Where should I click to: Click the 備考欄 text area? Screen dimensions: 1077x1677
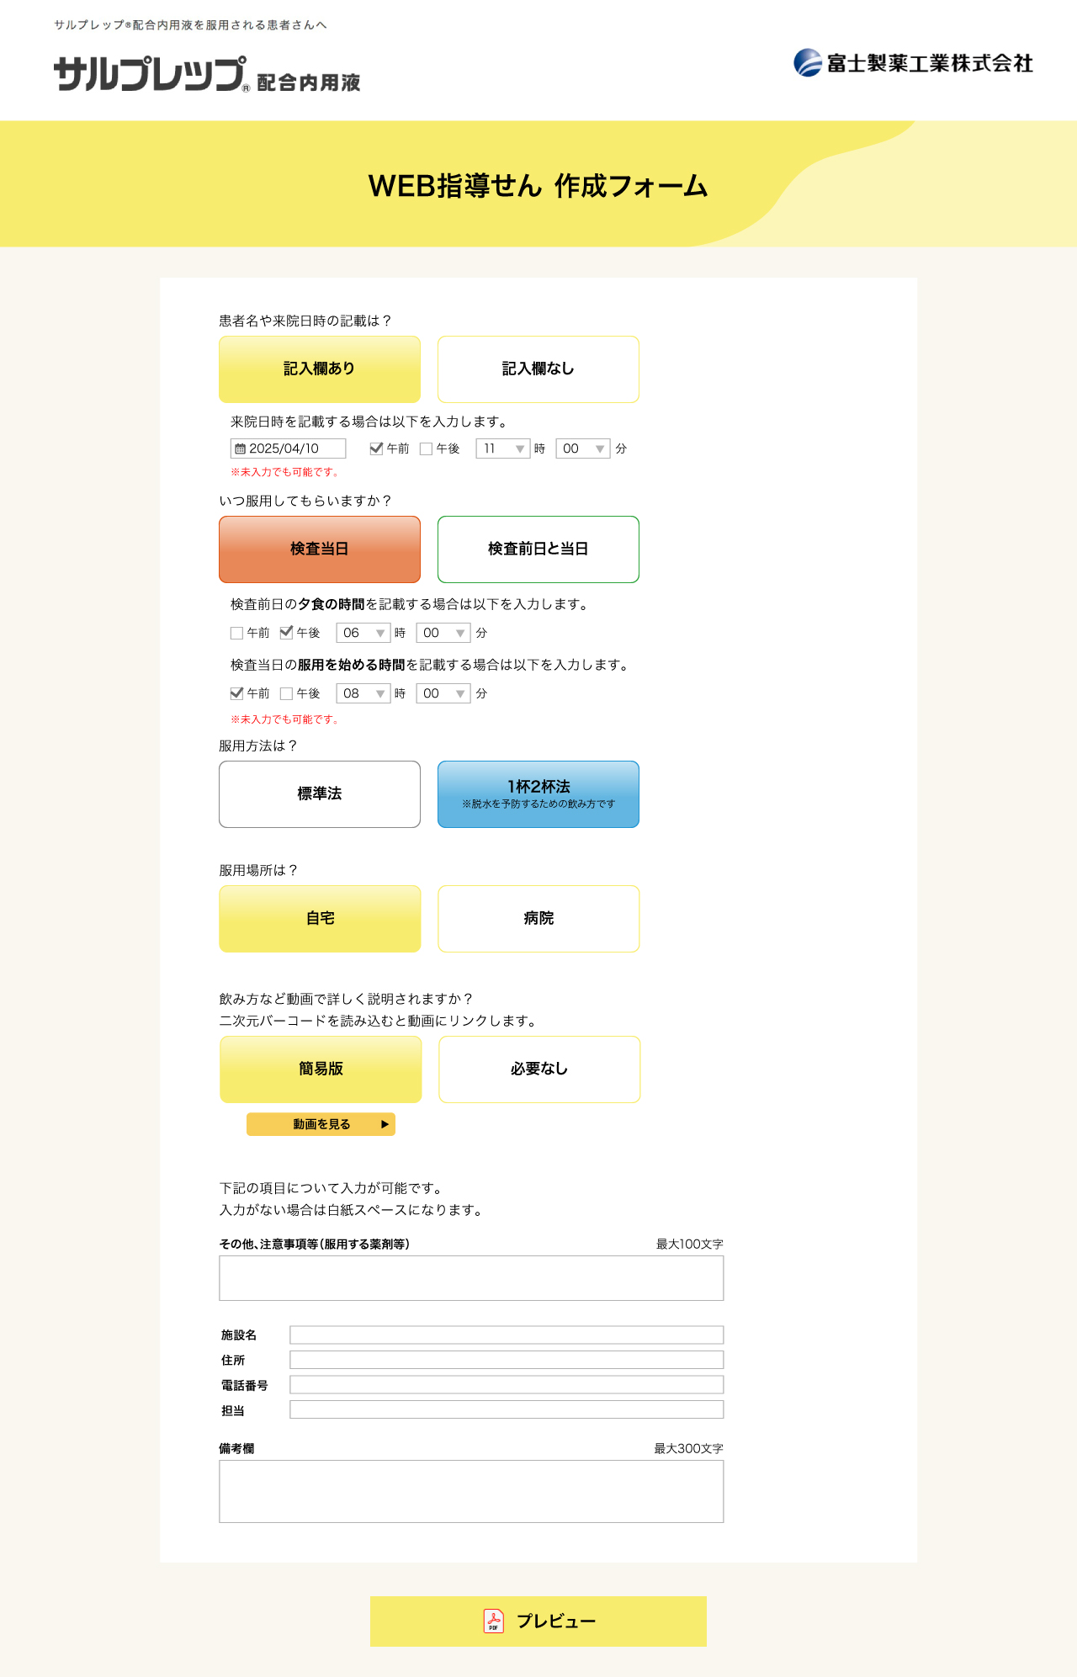click(471, 1492)
